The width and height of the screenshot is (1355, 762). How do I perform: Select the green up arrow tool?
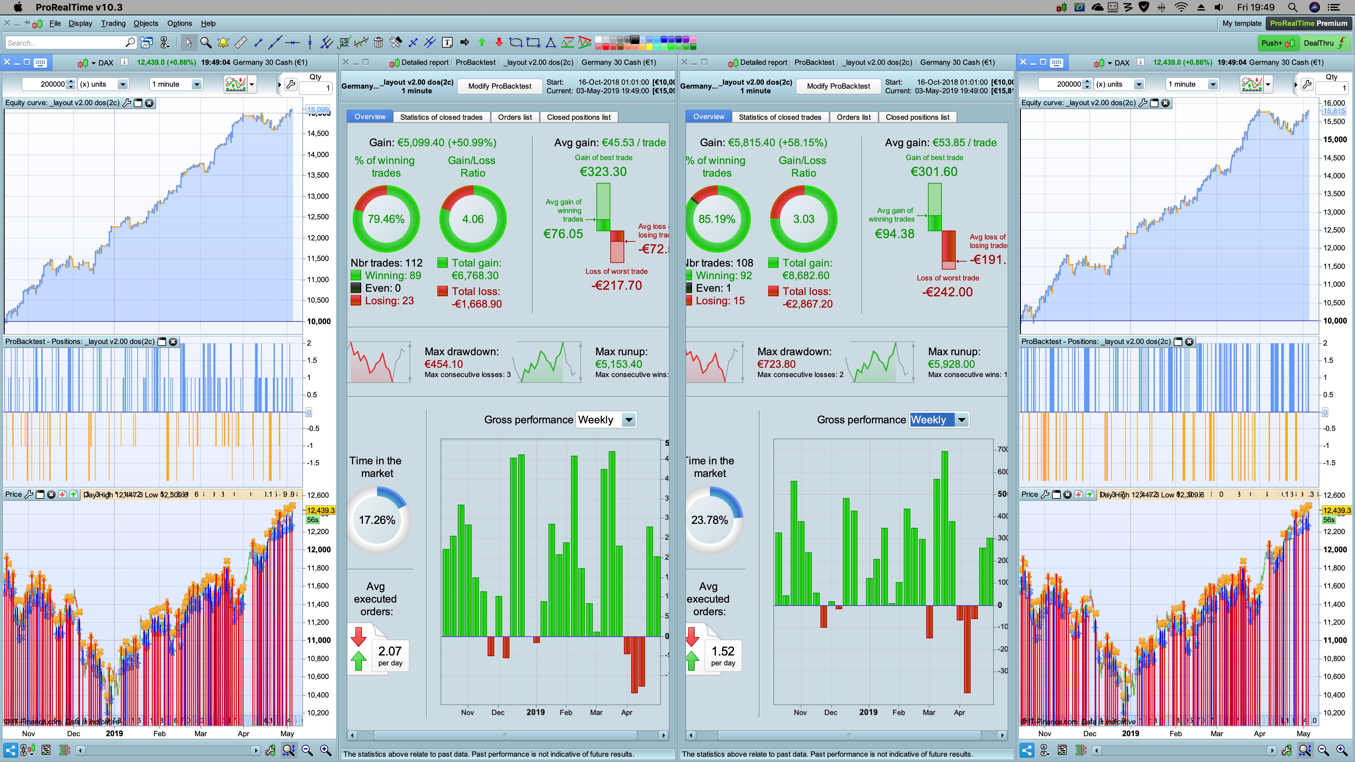(482, 43)
